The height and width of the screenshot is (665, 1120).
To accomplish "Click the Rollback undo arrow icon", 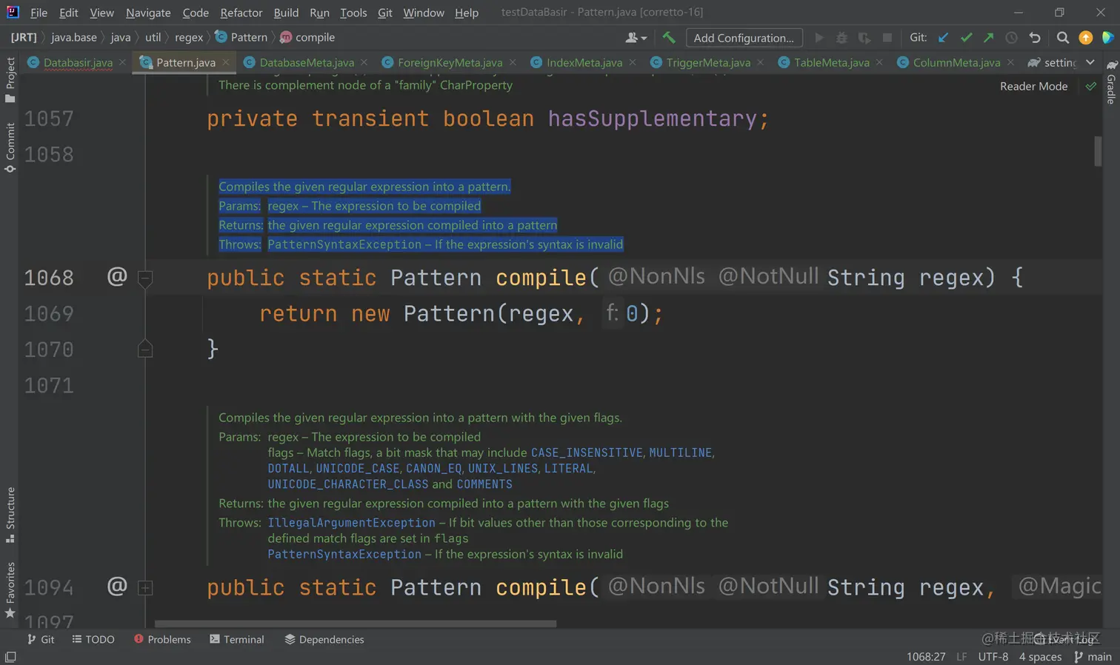I will [x=1035, y=37].
